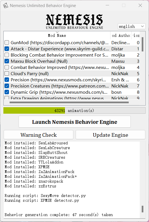Image resolution: width=149 pixels, height=222 pixels.
Task: Enable the GunMod checkbox
Action: pyautogui.click(x=7, y=42)
